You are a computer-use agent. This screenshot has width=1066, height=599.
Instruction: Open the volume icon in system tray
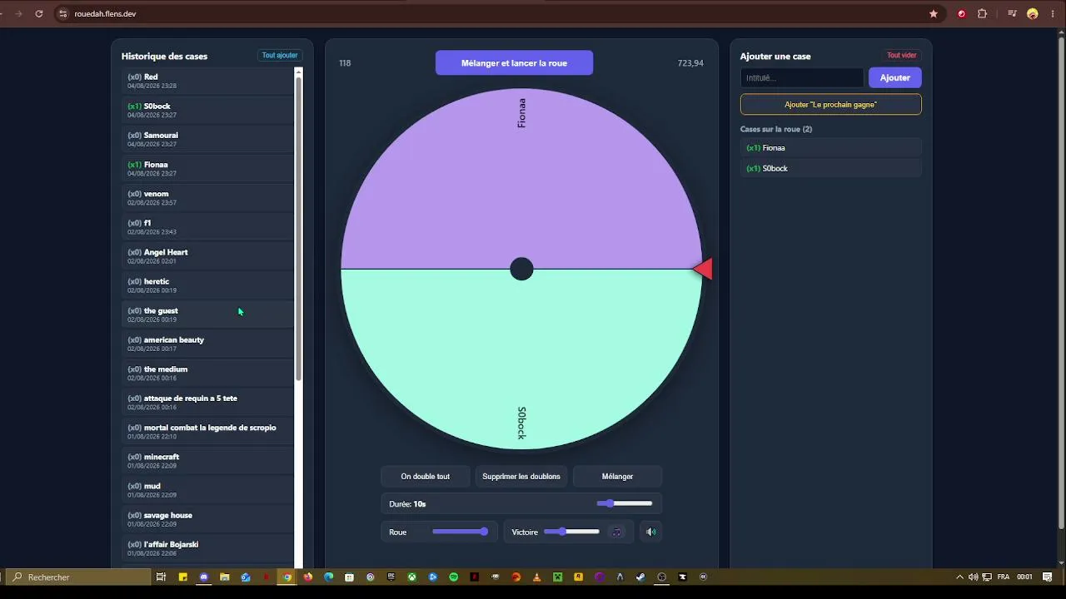point(974,577)
